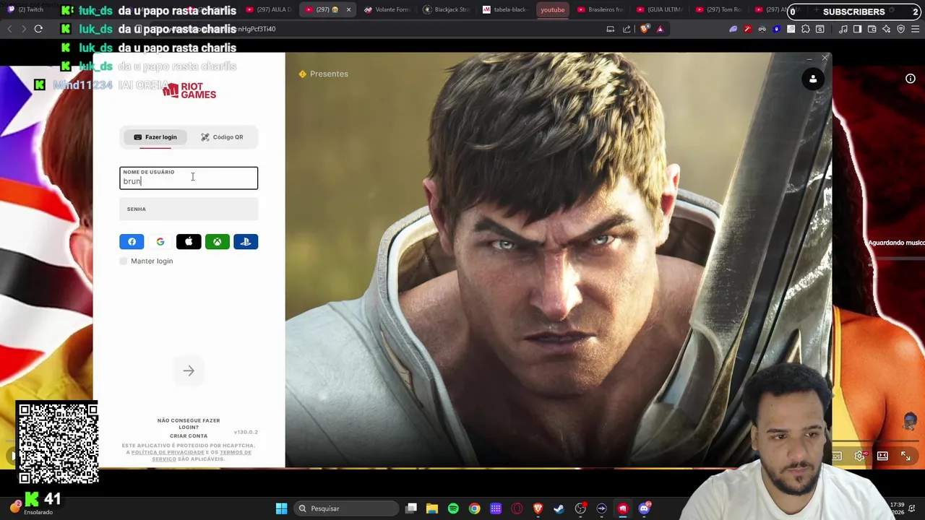Sign in with Google icon
This screenshot has height=520, width=925.
coord(160,242)
